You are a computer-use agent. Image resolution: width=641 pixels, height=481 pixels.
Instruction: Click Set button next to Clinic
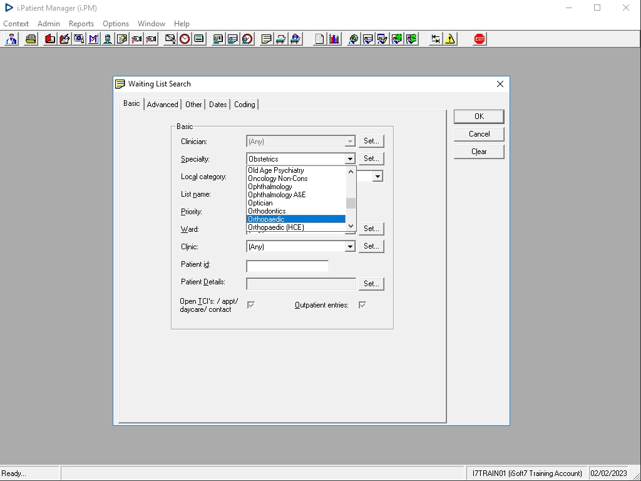[371, 246]
